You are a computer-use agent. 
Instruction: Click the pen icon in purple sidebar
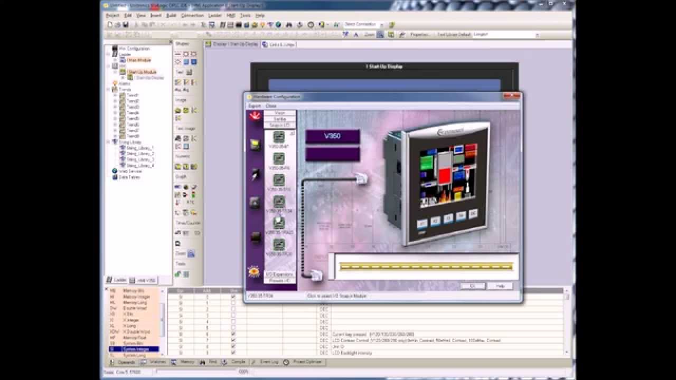pyautogui.click(x=255, y=174)
